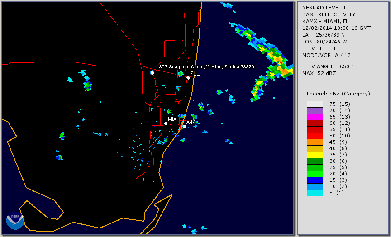Screen dimensions: 391x237
Task: Click the 'MAX: 52 dBZ' line
Action: point(319,73)
